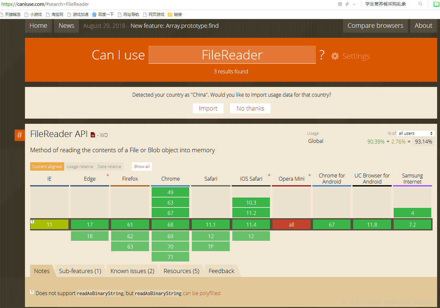
Task: Click the 93.14% total usage value
Action: pos(423,142)
